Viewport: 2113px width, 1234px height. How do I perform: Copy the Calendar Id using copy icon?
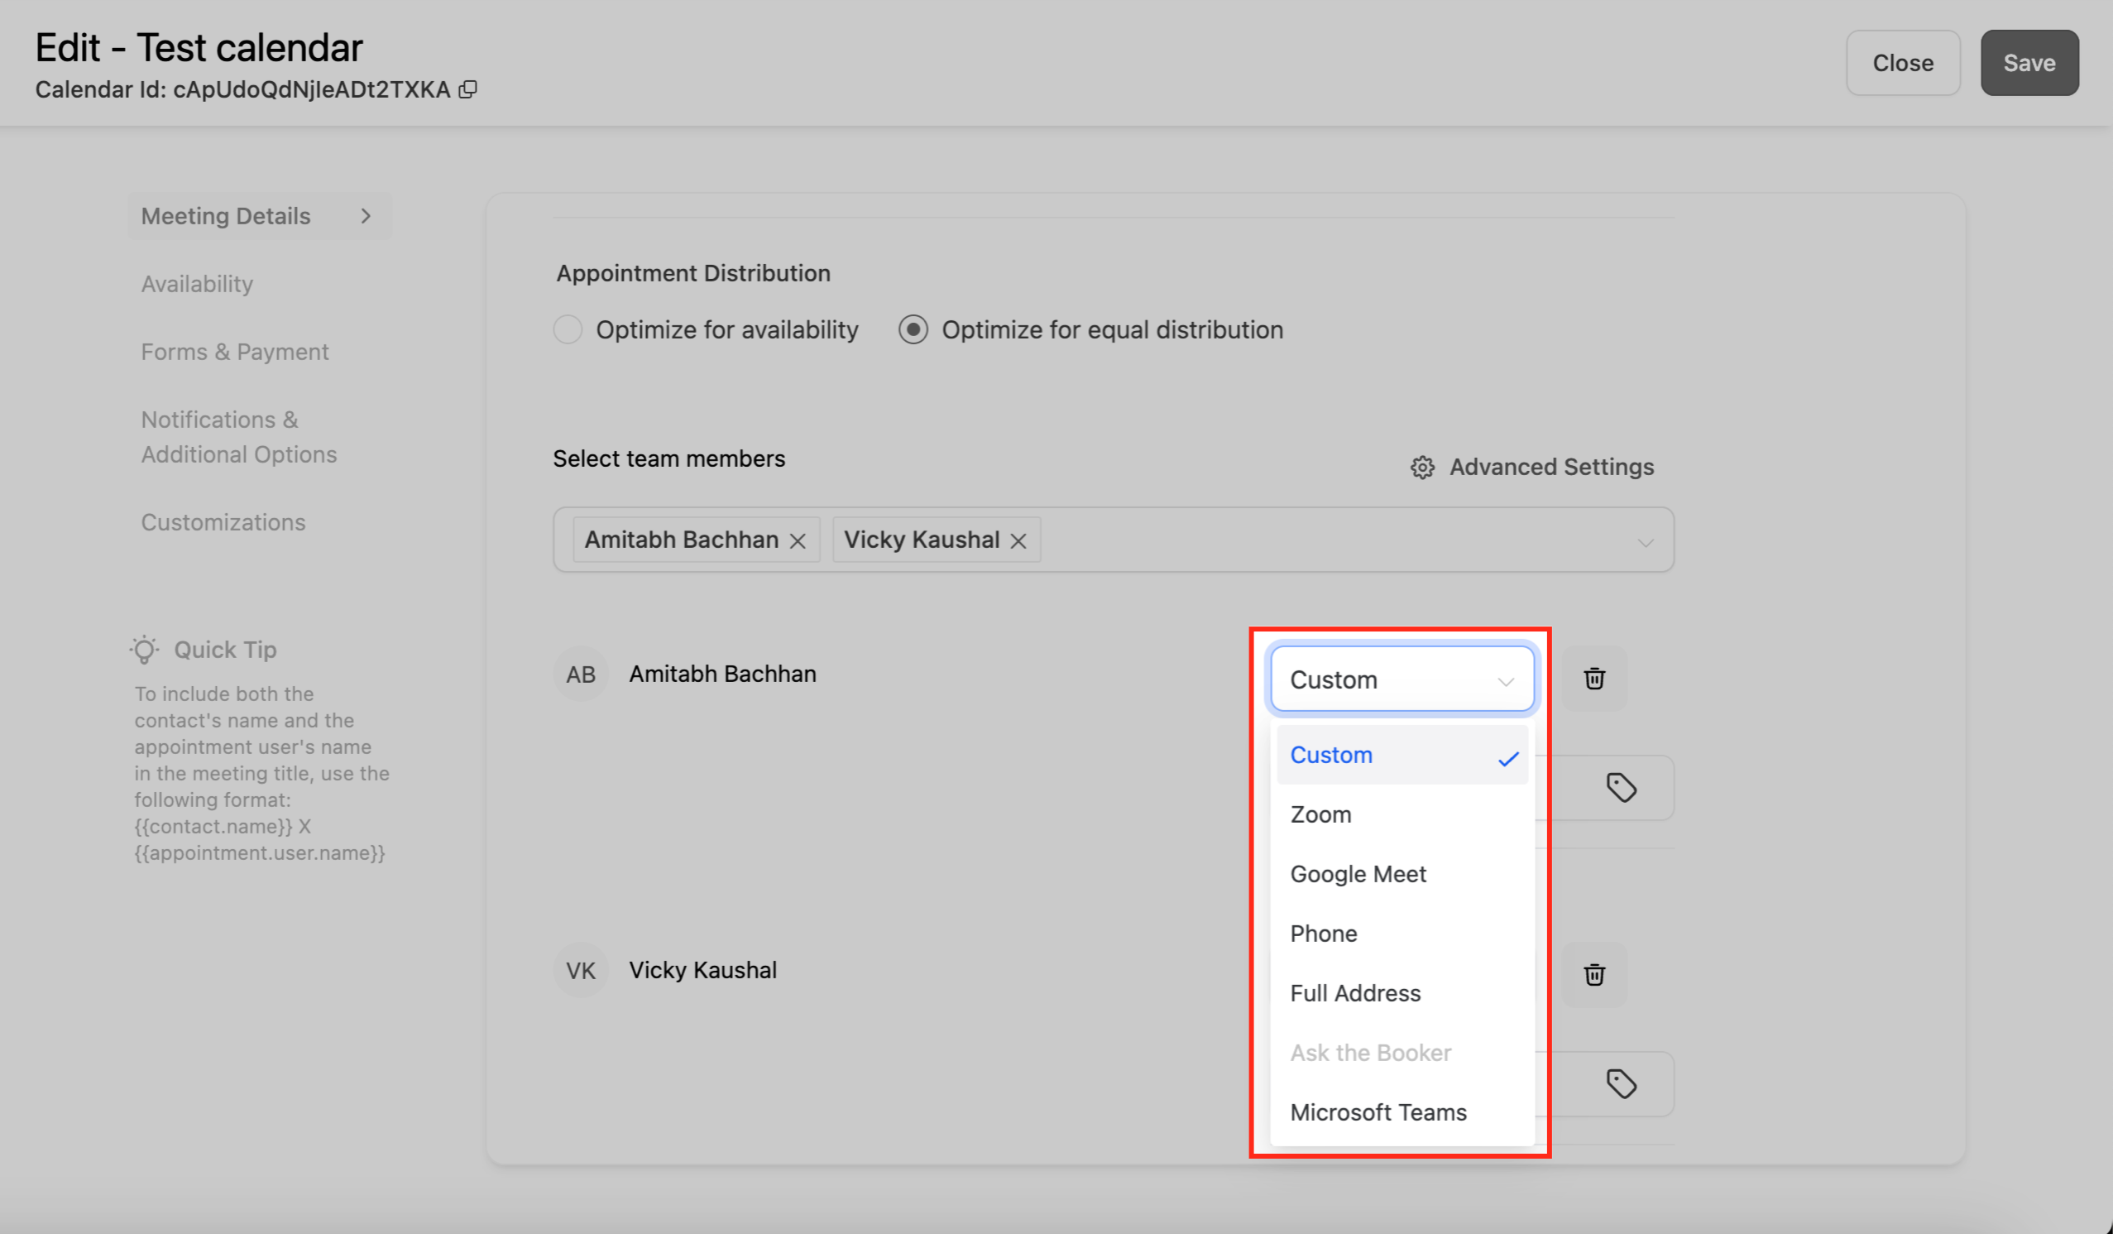pyautogui.click(x=468, y=89)
